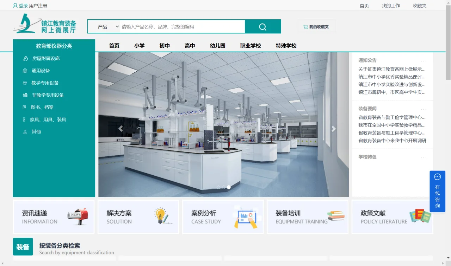Advance carousel with the next arrow
Image resolution: width=451 pixels, height=266 pixels.
(x=333, y=129)
